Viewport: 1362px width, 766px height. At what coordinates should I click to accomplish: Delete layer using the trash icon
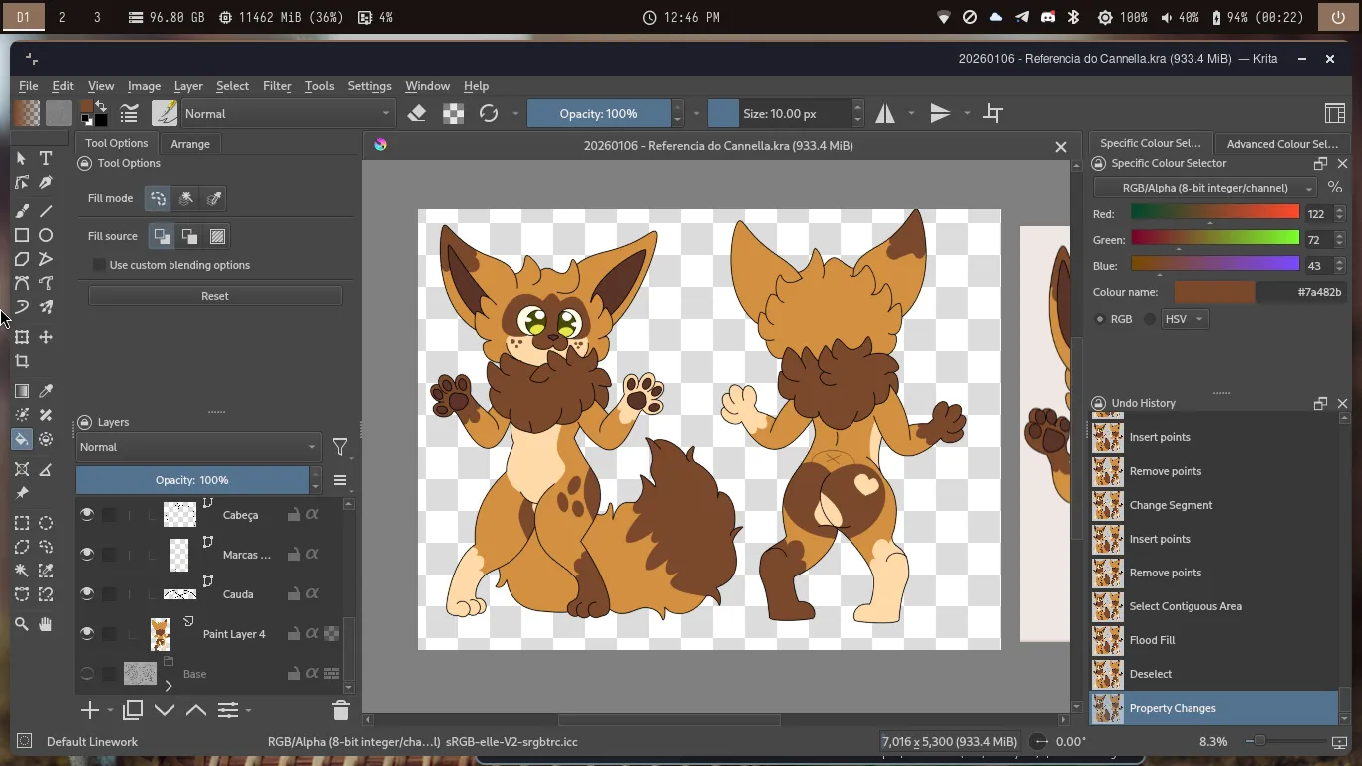[x=340, y=710]
